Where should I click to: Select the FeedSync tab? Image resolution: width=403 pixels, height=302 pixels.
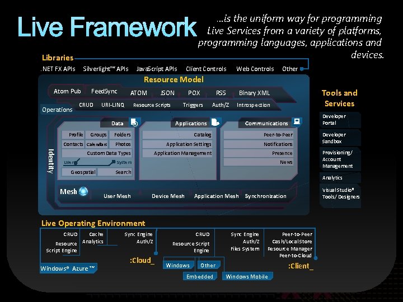104,91
